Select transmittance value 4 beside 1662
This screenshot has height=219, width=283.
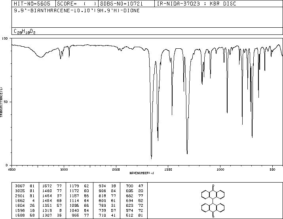(x=33, y=200)
